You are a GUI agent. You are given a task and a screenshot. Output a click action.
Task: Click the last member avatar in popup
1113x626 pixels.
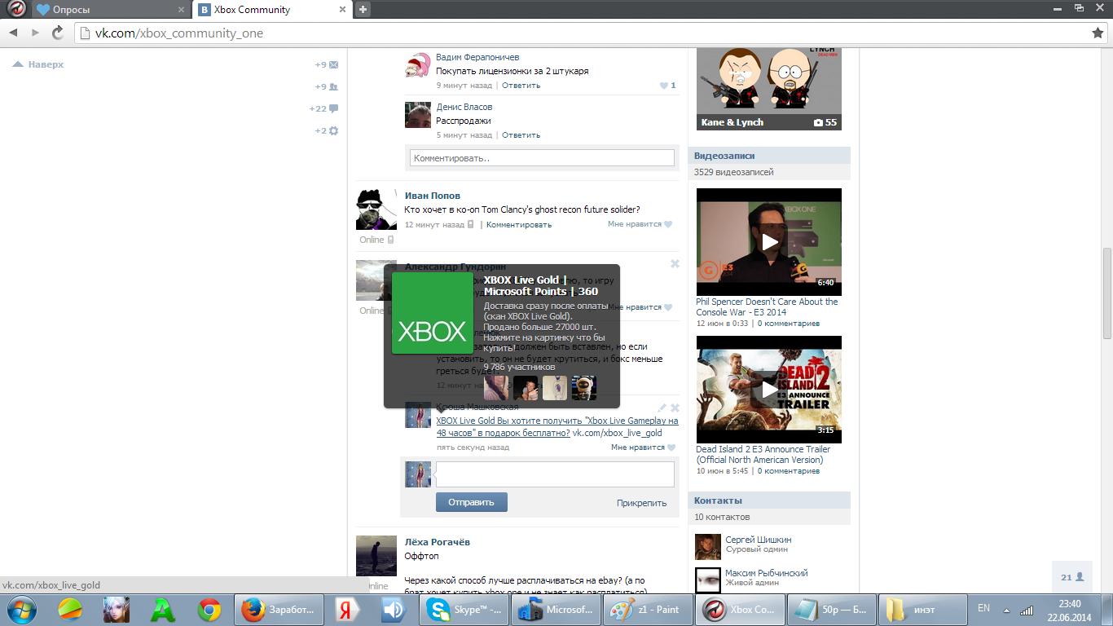tap(584, 388)
